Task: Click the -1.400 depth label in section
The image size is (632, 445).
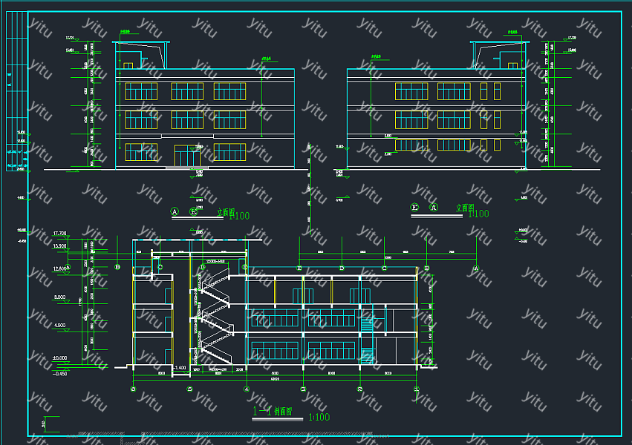Action: (179, 368)
